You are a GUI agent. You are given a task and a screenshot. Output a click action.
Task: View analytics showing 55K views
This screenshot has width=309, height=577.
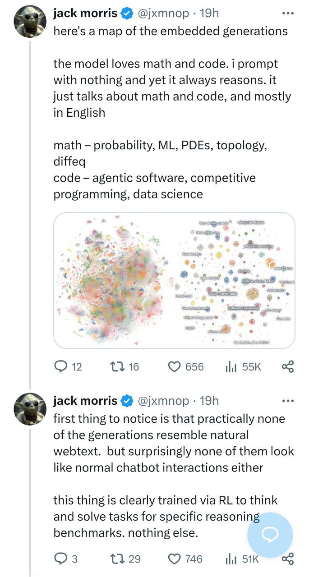tap(231, 366)
